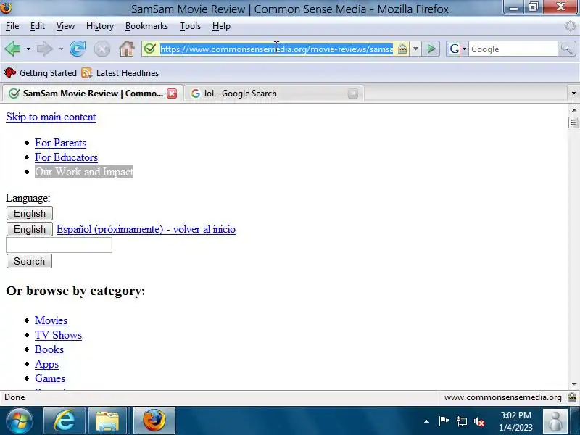The width and height of the screenshot is (580, 435).
Task: Browse the Books category link
Action: (x=49, y=349)
